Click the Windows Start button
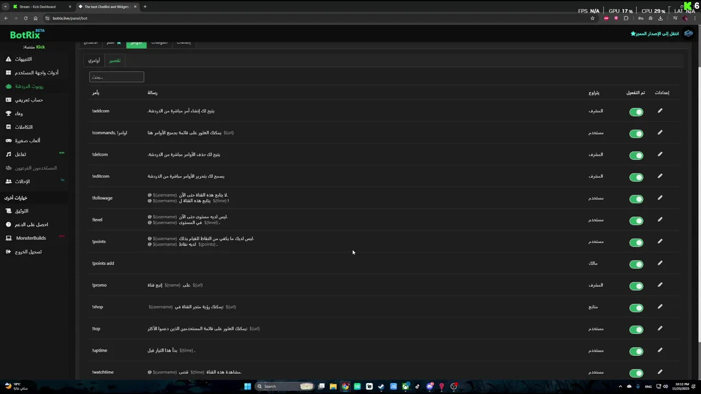Viewport: 701px width, 394px height. (248, 386)
